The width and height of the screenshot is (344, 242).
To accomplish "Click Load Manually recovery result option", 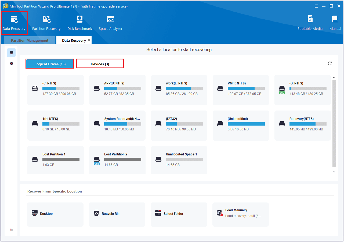I will (240, 214).
